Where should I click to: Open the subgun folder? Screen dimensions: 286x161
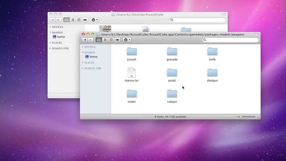(x=172, y=93)
